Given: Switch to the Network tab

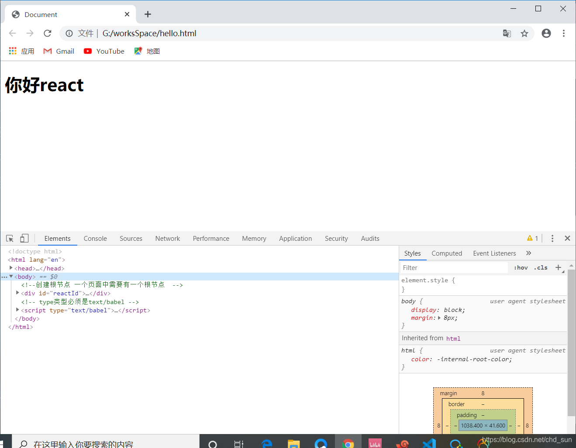Looking at the screenshot, I should [x=168, y=239].
